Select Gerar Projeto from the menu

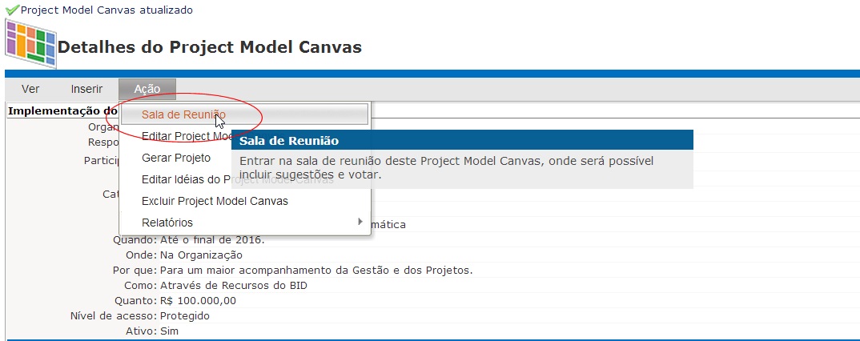176,158
